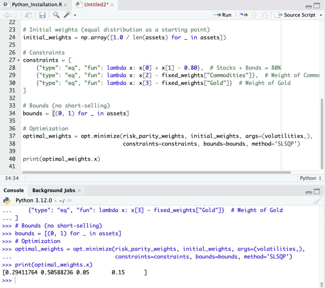This screenshot has width=325, height=288.
Task: Expand the magic wand dropdown arrow
Action: point(75,15)
